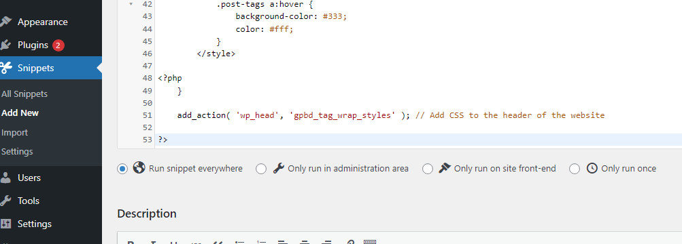The height and width of the screenshot is (244, 682).
Task: Place cursor on empty code line 52
Action: tap(418, 127)
